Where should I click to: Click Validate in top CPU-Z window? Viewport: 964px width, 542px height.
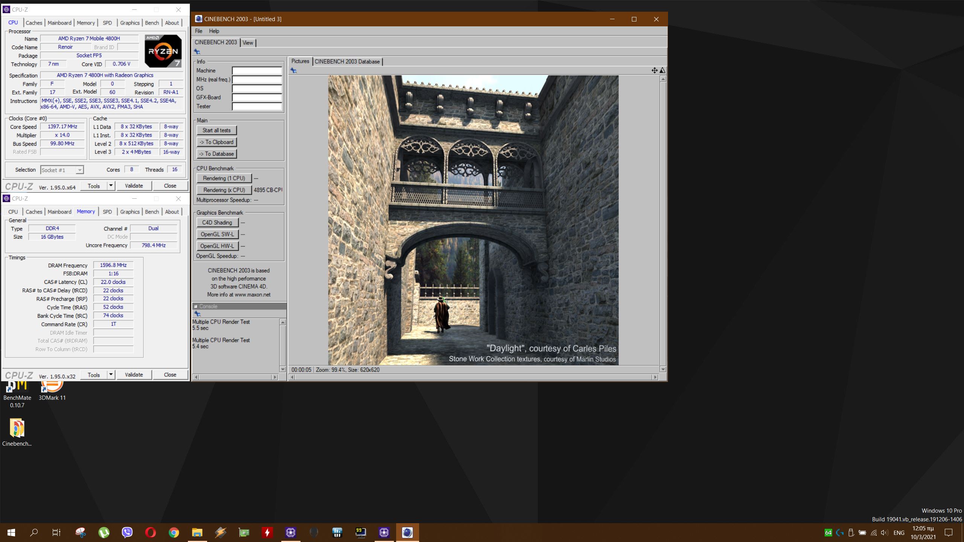pos(134,186)
